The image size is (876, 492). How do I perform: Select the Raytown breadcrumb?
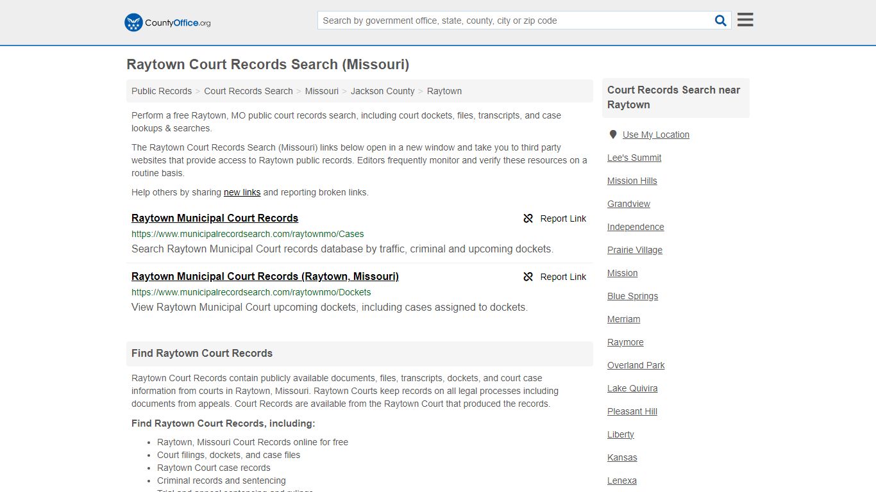click(x=444, y=91)
